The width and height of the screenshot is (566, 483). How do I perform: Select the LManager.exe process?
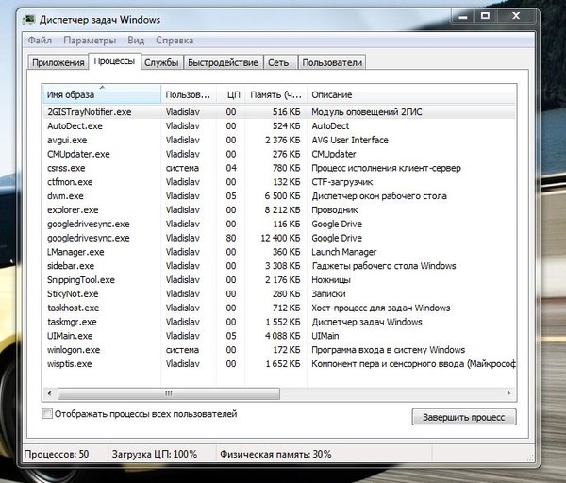click(x=279, y=252)
